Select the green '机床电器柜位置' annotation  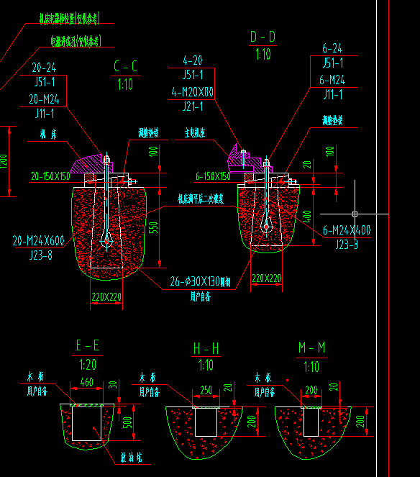70,18
